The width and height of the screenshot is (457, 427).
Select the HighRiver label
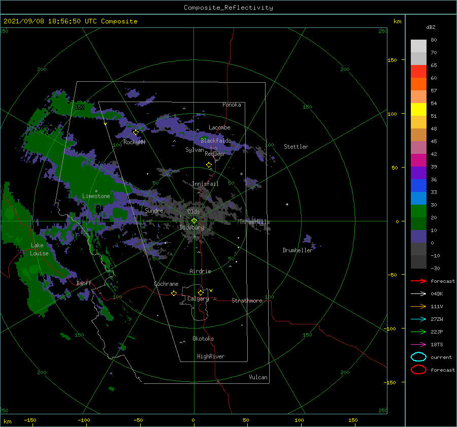coord(211,356)
